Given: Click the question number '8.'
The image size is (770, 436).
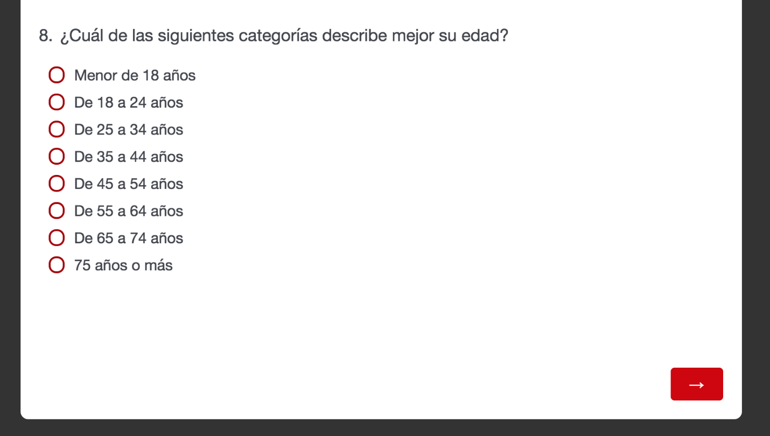Looking at the screenshot, I should tap(46, 36).
